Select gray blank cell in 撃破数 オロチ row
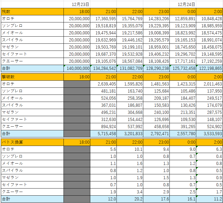 pos(77,84)
